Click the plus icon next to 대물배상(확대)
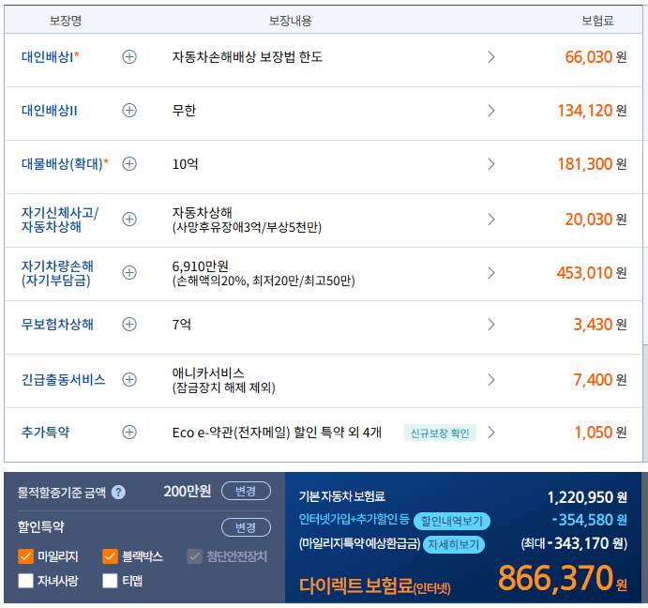Image resolution: width=648 pixels, height=608 pixels. [x=129, y=164]
